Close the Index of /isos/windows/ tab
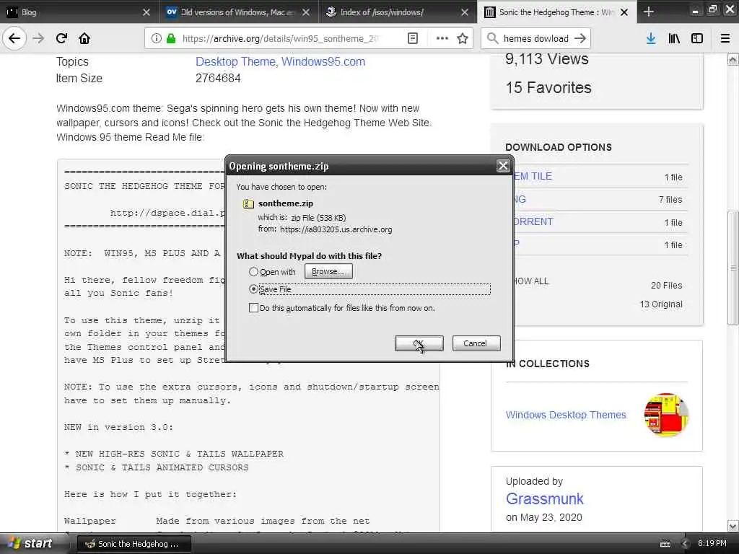The height and width of the screenshot is (554, 739). [x=465, y=12]
